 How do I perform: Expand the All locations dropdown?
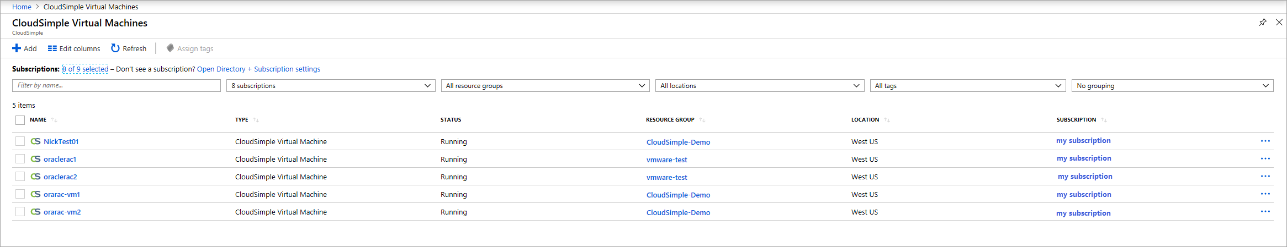[760, 86]
